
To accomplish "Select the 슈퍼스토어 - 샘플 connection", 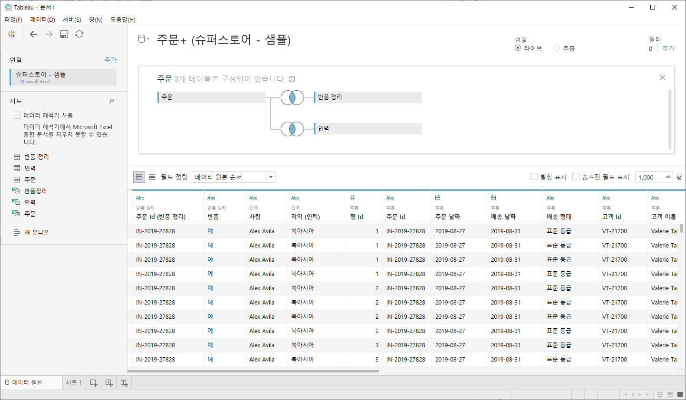I will coord(63,77).
